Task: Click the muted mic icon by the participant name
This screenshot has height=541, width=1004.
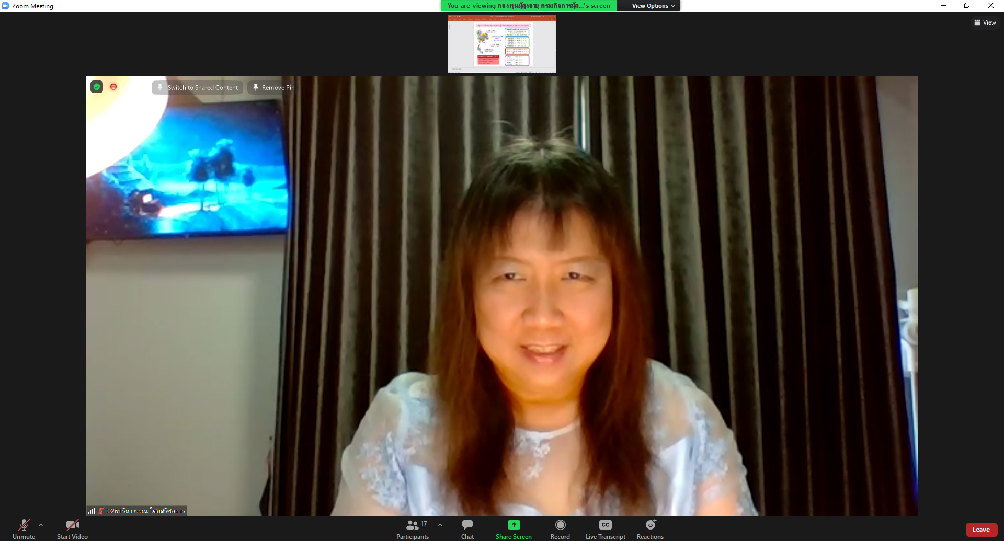Action: tap(101, 511)
